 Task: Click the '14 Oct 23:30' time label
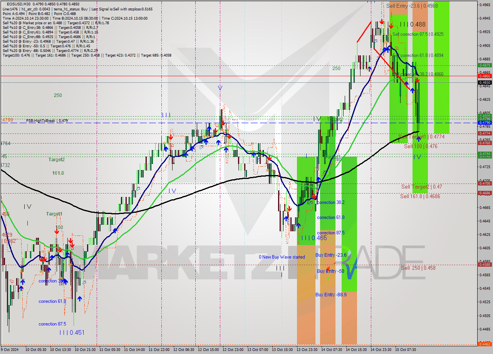click(381, 350)
